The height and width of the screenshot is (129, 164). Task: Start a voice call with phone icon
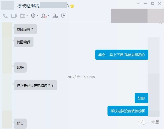pos(5,16)
